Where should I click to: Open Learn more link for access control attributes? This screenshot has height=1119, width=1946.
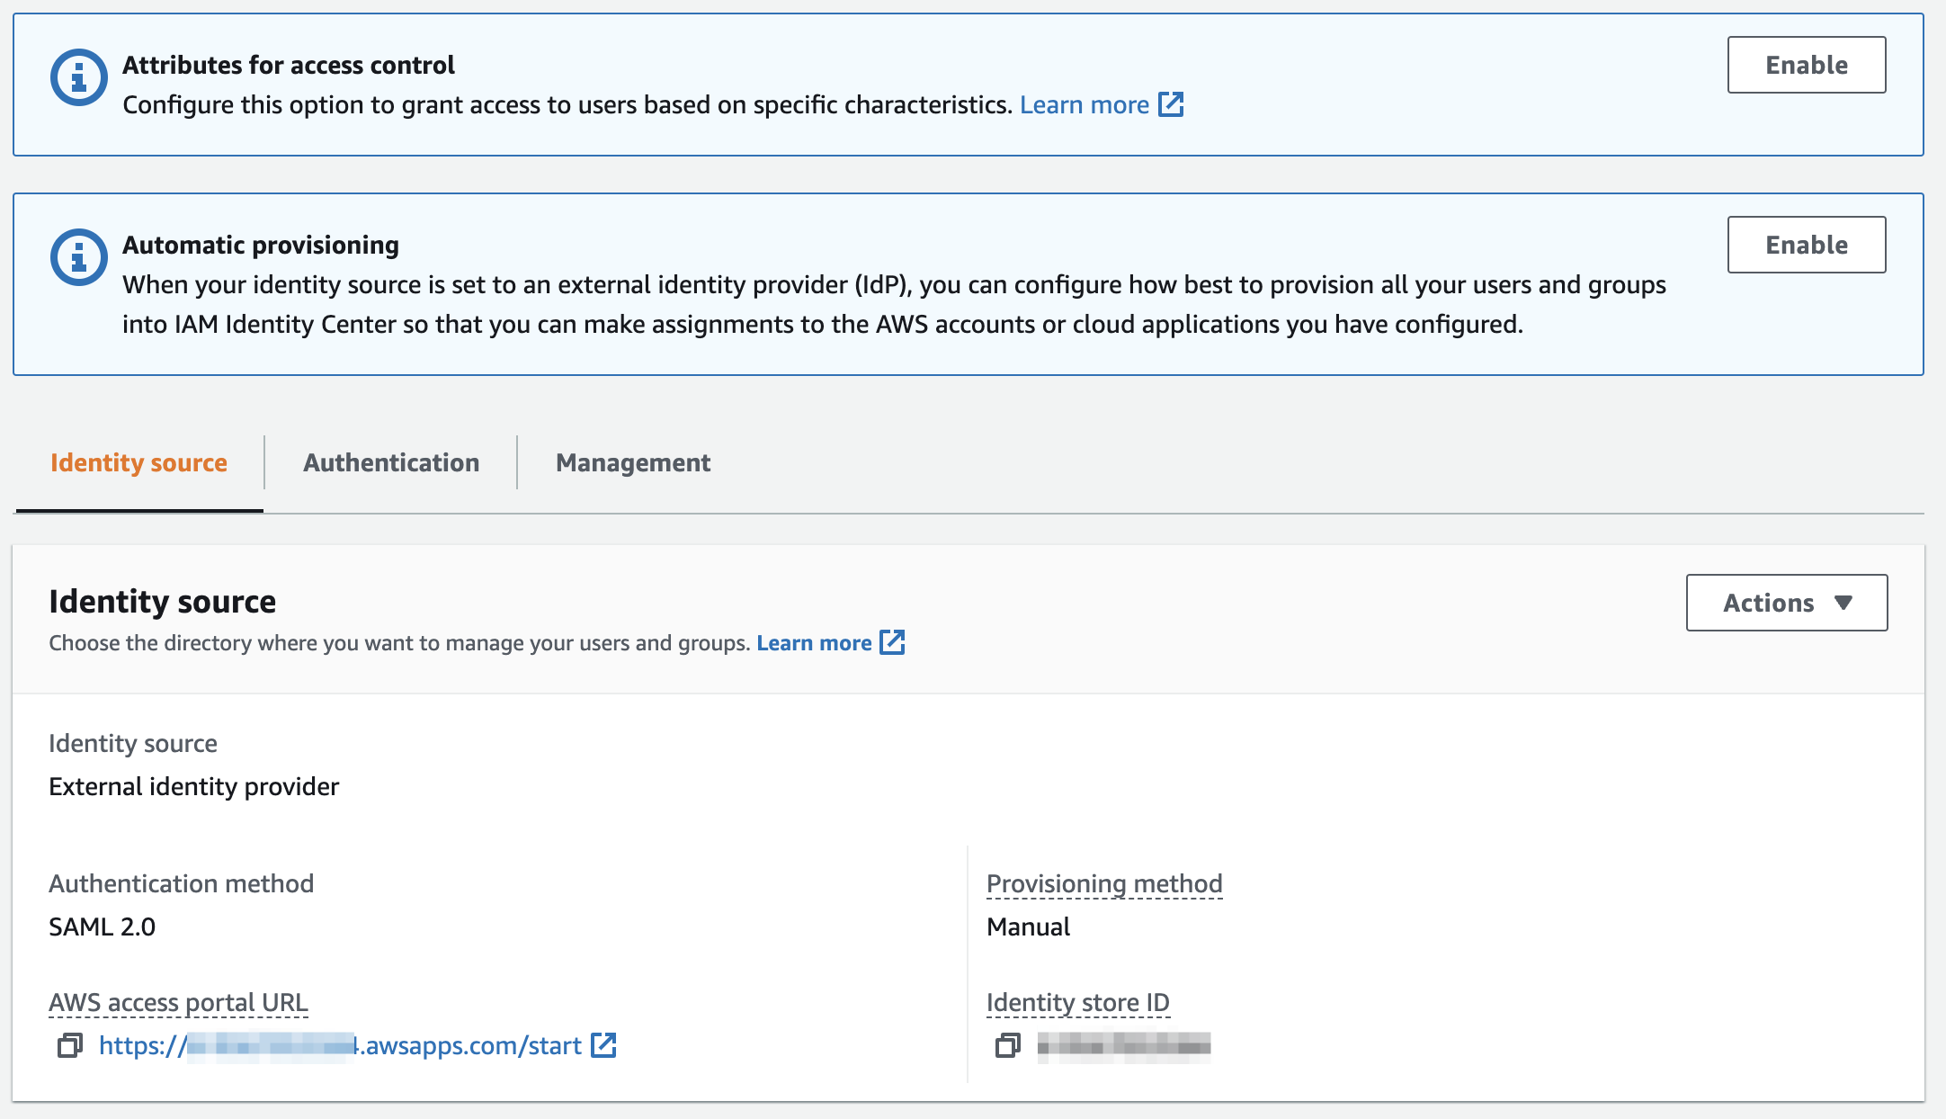pyautogui.click(x=1102, y=105)
